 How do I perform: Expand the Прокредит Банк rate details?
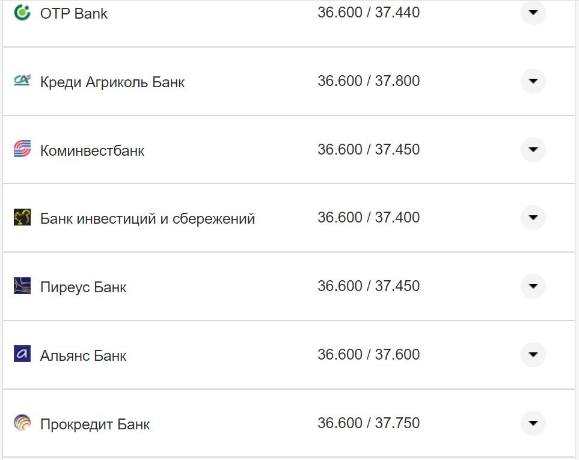pyautogui.click(x=533, y=423)
